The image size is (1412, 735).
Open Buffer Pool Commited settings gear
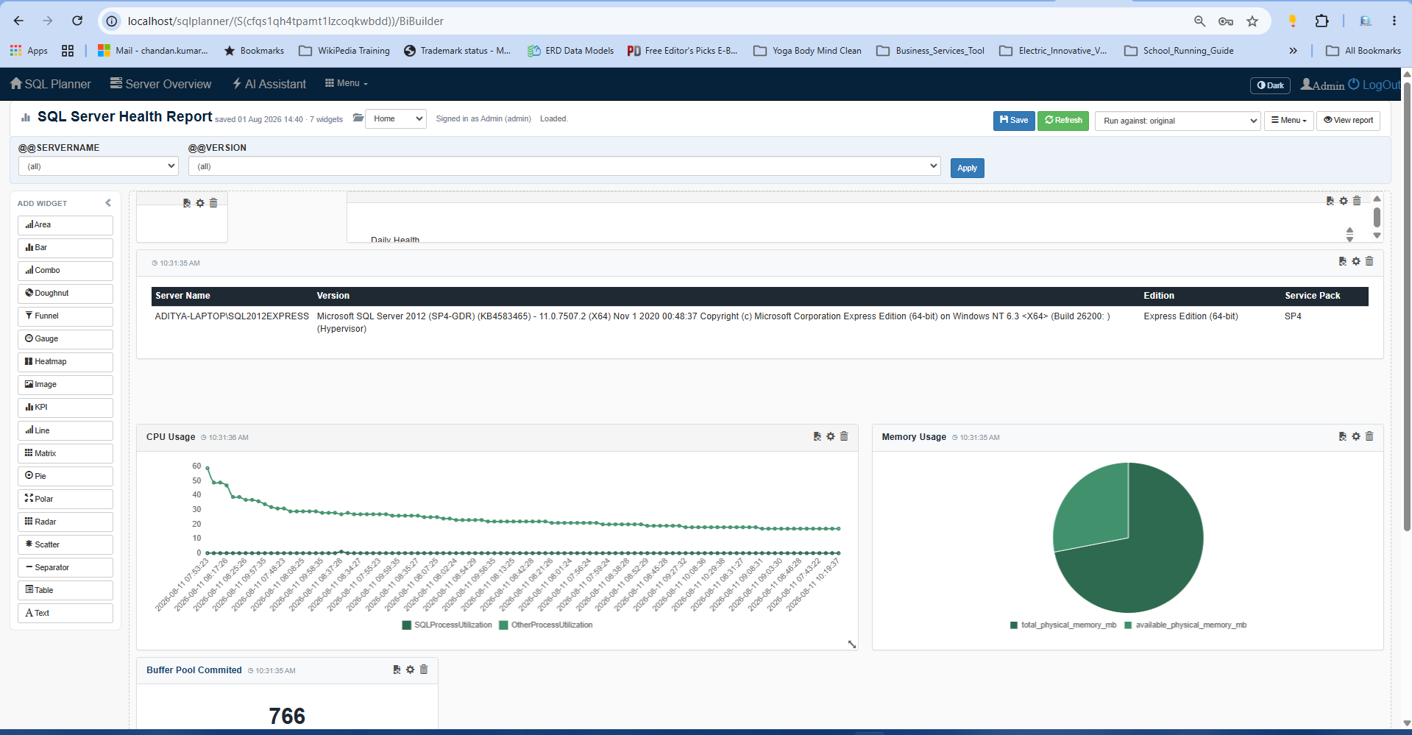tap(411, 670)
